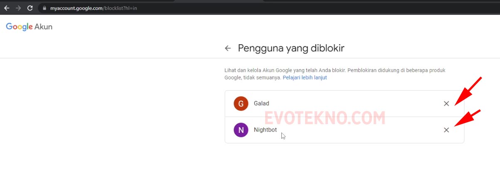The width and height of the screenshot is (500, 173).
Task: Reload the current page
Action: pyautogui.click(x=30, y=8)
